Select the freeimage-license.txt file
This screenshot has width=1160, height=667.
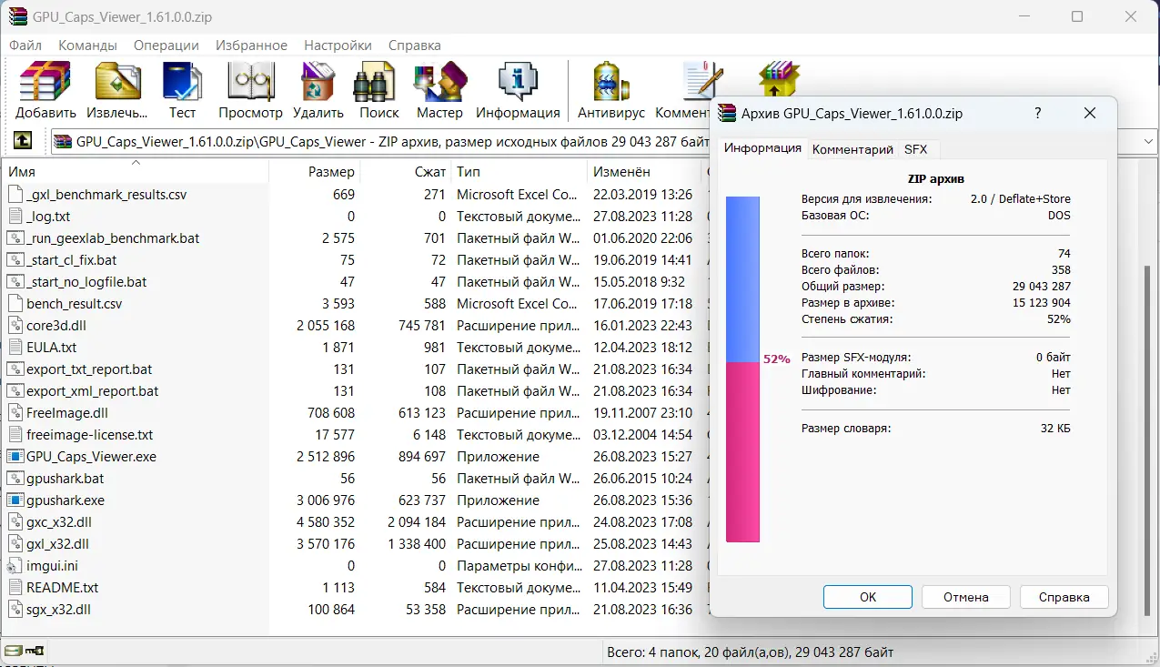click(x=90, y=434)
